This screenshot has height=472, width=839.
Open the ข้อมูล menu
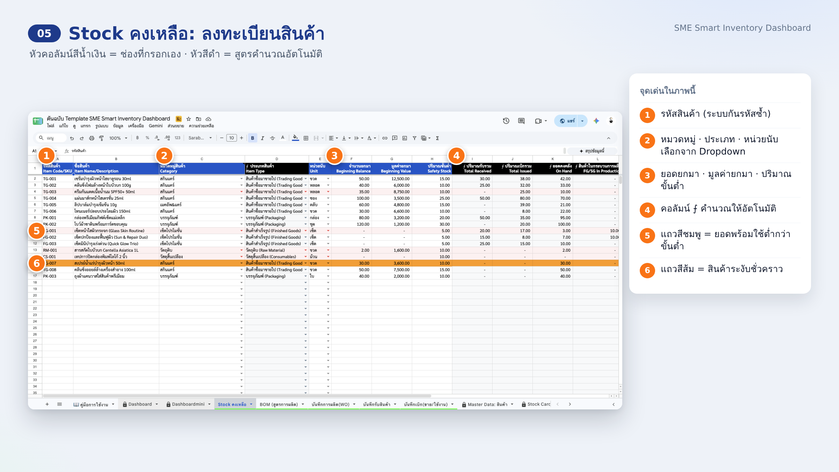118,126
